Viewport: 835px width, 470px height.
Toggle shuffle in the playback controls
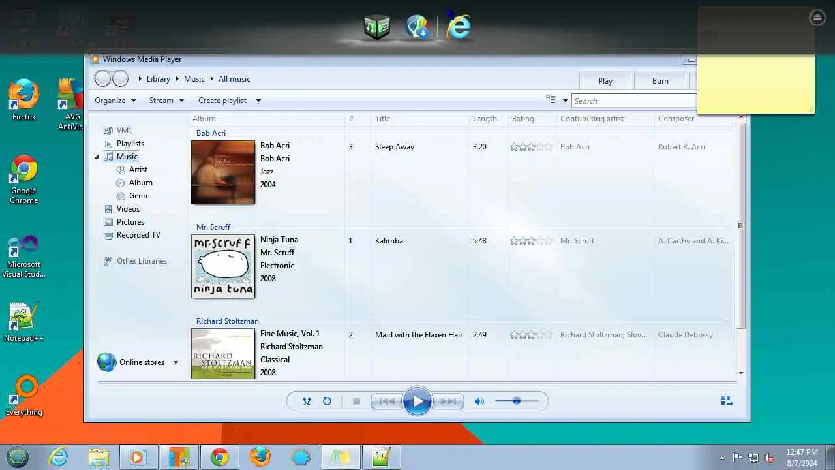[307, 401]
